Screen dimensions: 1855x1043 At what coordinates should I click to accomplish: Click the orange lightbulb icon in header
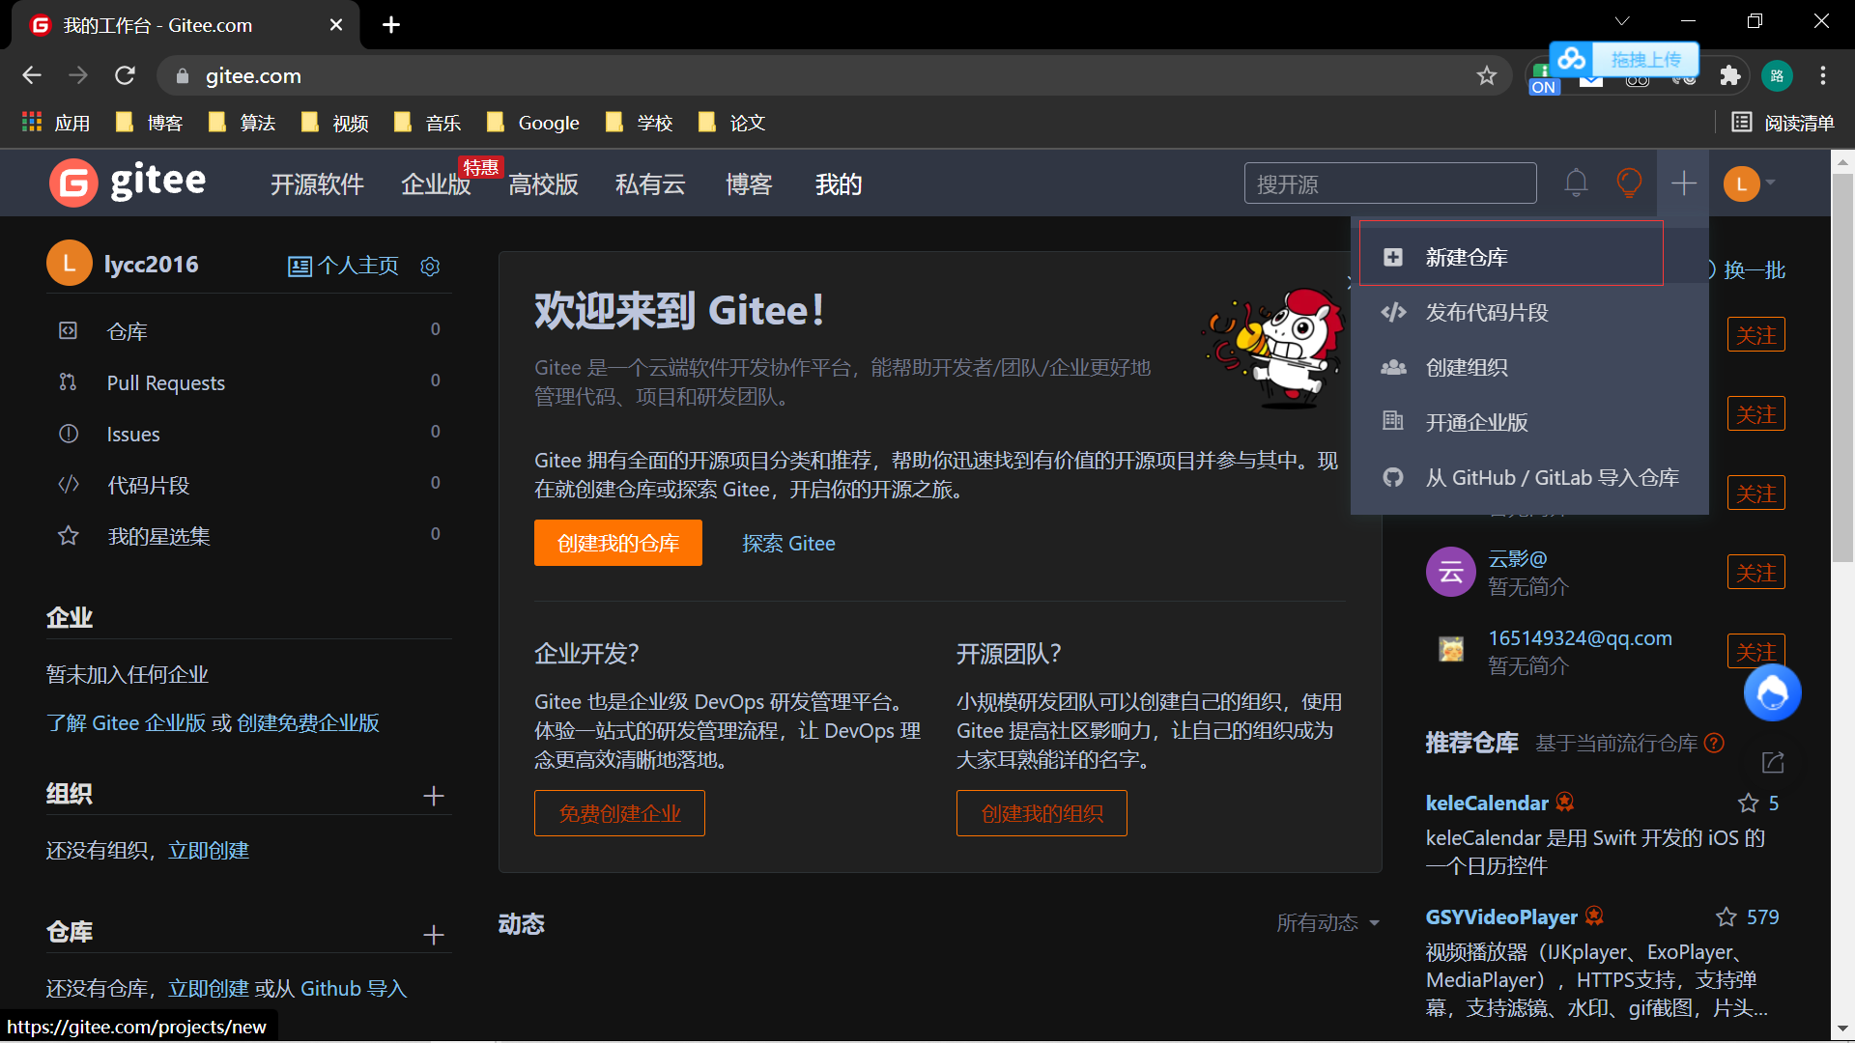pyautogui.click(x=1629, y=183)
